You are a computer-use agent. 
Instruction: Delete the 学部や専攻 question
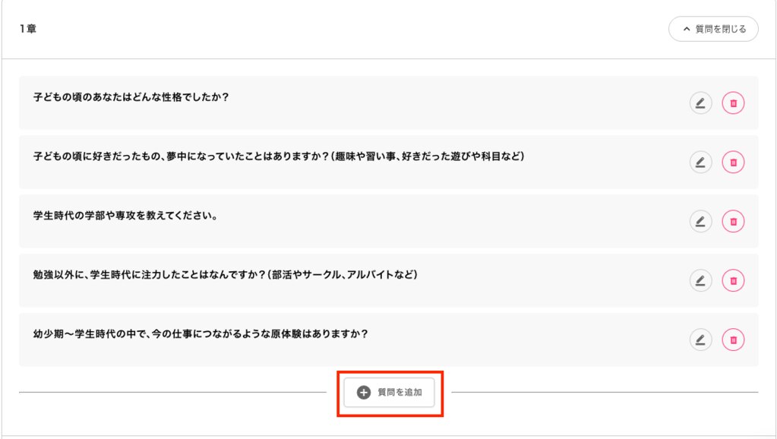[x=733, y=221]
